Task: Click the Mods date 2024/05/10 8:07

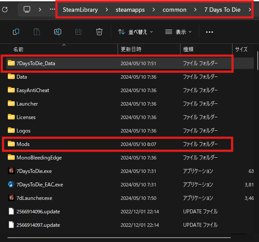Action: (x=138, y=144)
